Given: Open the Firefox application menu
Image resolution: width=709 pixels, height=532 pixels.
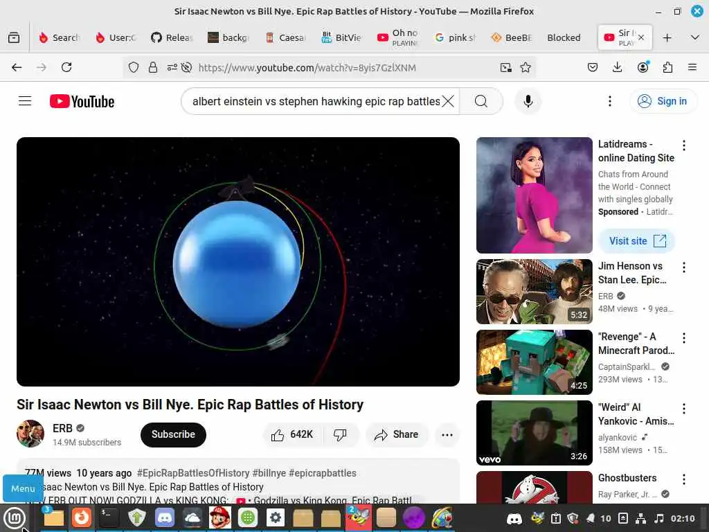Looking at the screenshot, I should 692,67.
